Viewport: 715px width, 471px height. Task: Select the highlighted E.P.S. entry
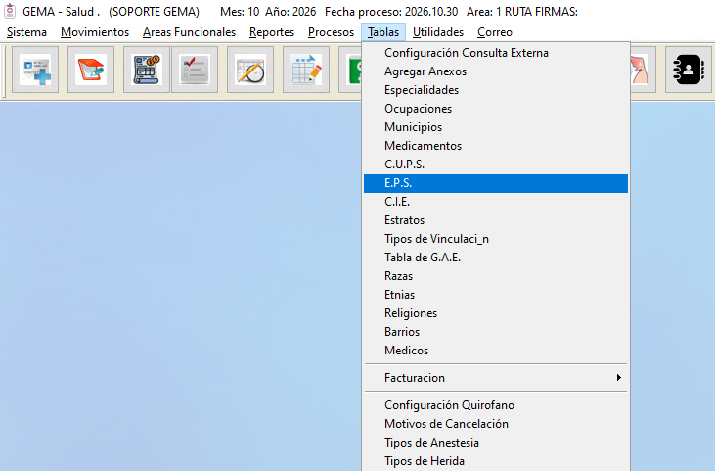(496, 183)
